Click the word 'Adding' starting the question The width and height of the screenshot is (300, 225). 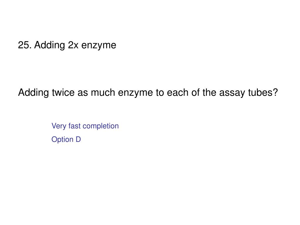(x=33, y=93)
